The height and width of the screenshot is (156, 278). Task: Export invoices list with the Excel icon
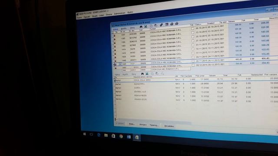[146, 26]
